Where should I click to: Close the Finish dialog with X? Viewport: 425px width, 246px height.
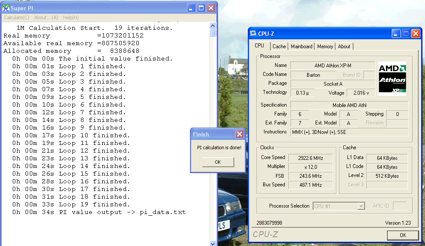pyautogui.click(x=239, y=134)
